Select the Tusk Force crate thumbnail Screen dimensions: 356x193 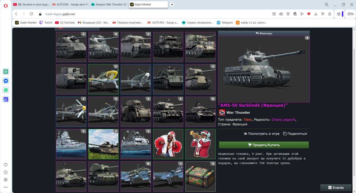tap(200, 176)
